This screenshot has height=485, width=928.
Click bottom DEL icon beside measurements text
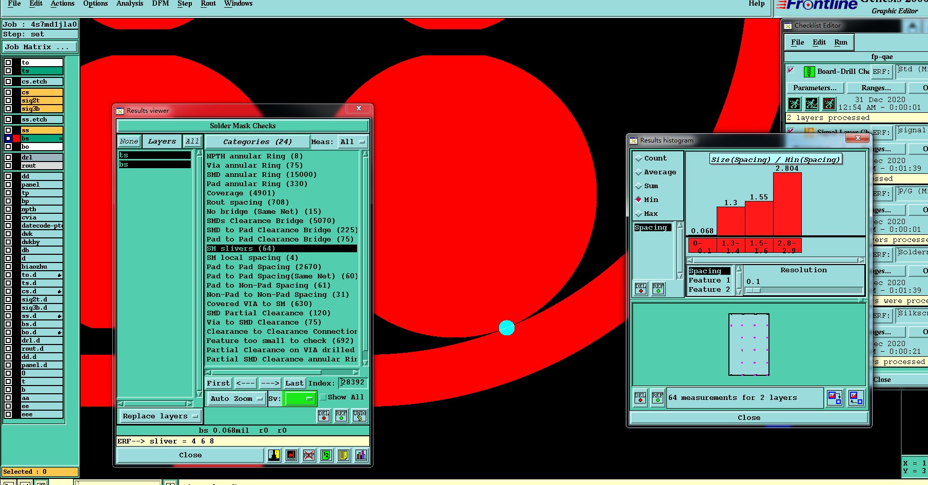click(x=640, y=398)
